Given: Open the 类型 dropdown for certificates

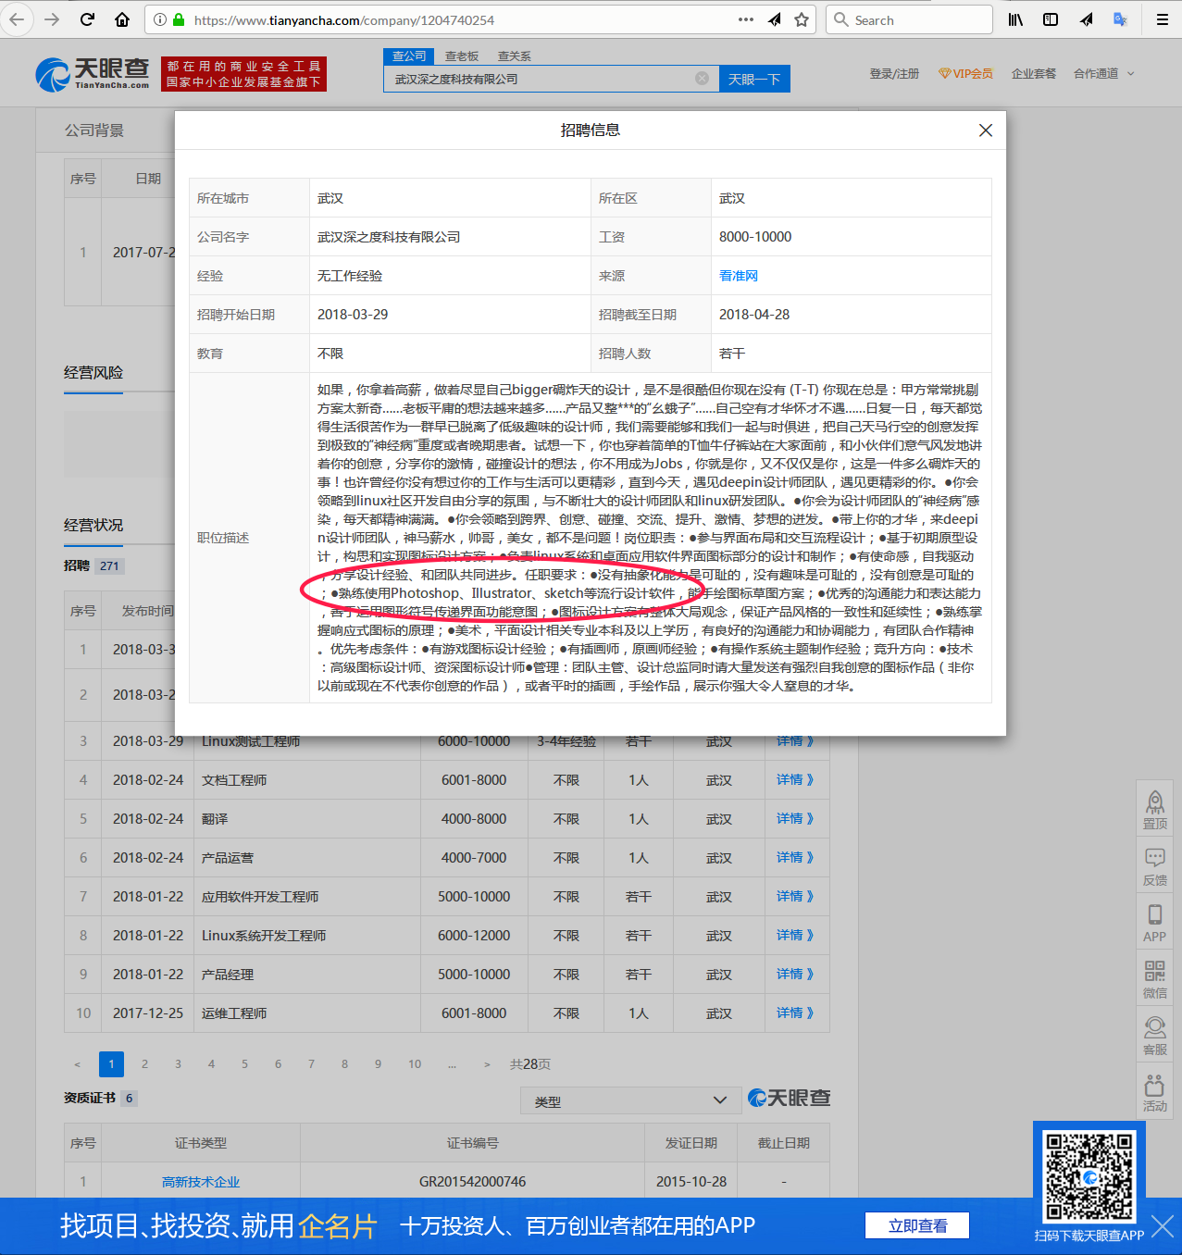Looking at the screenshot, I should (x=630, y=1100).
